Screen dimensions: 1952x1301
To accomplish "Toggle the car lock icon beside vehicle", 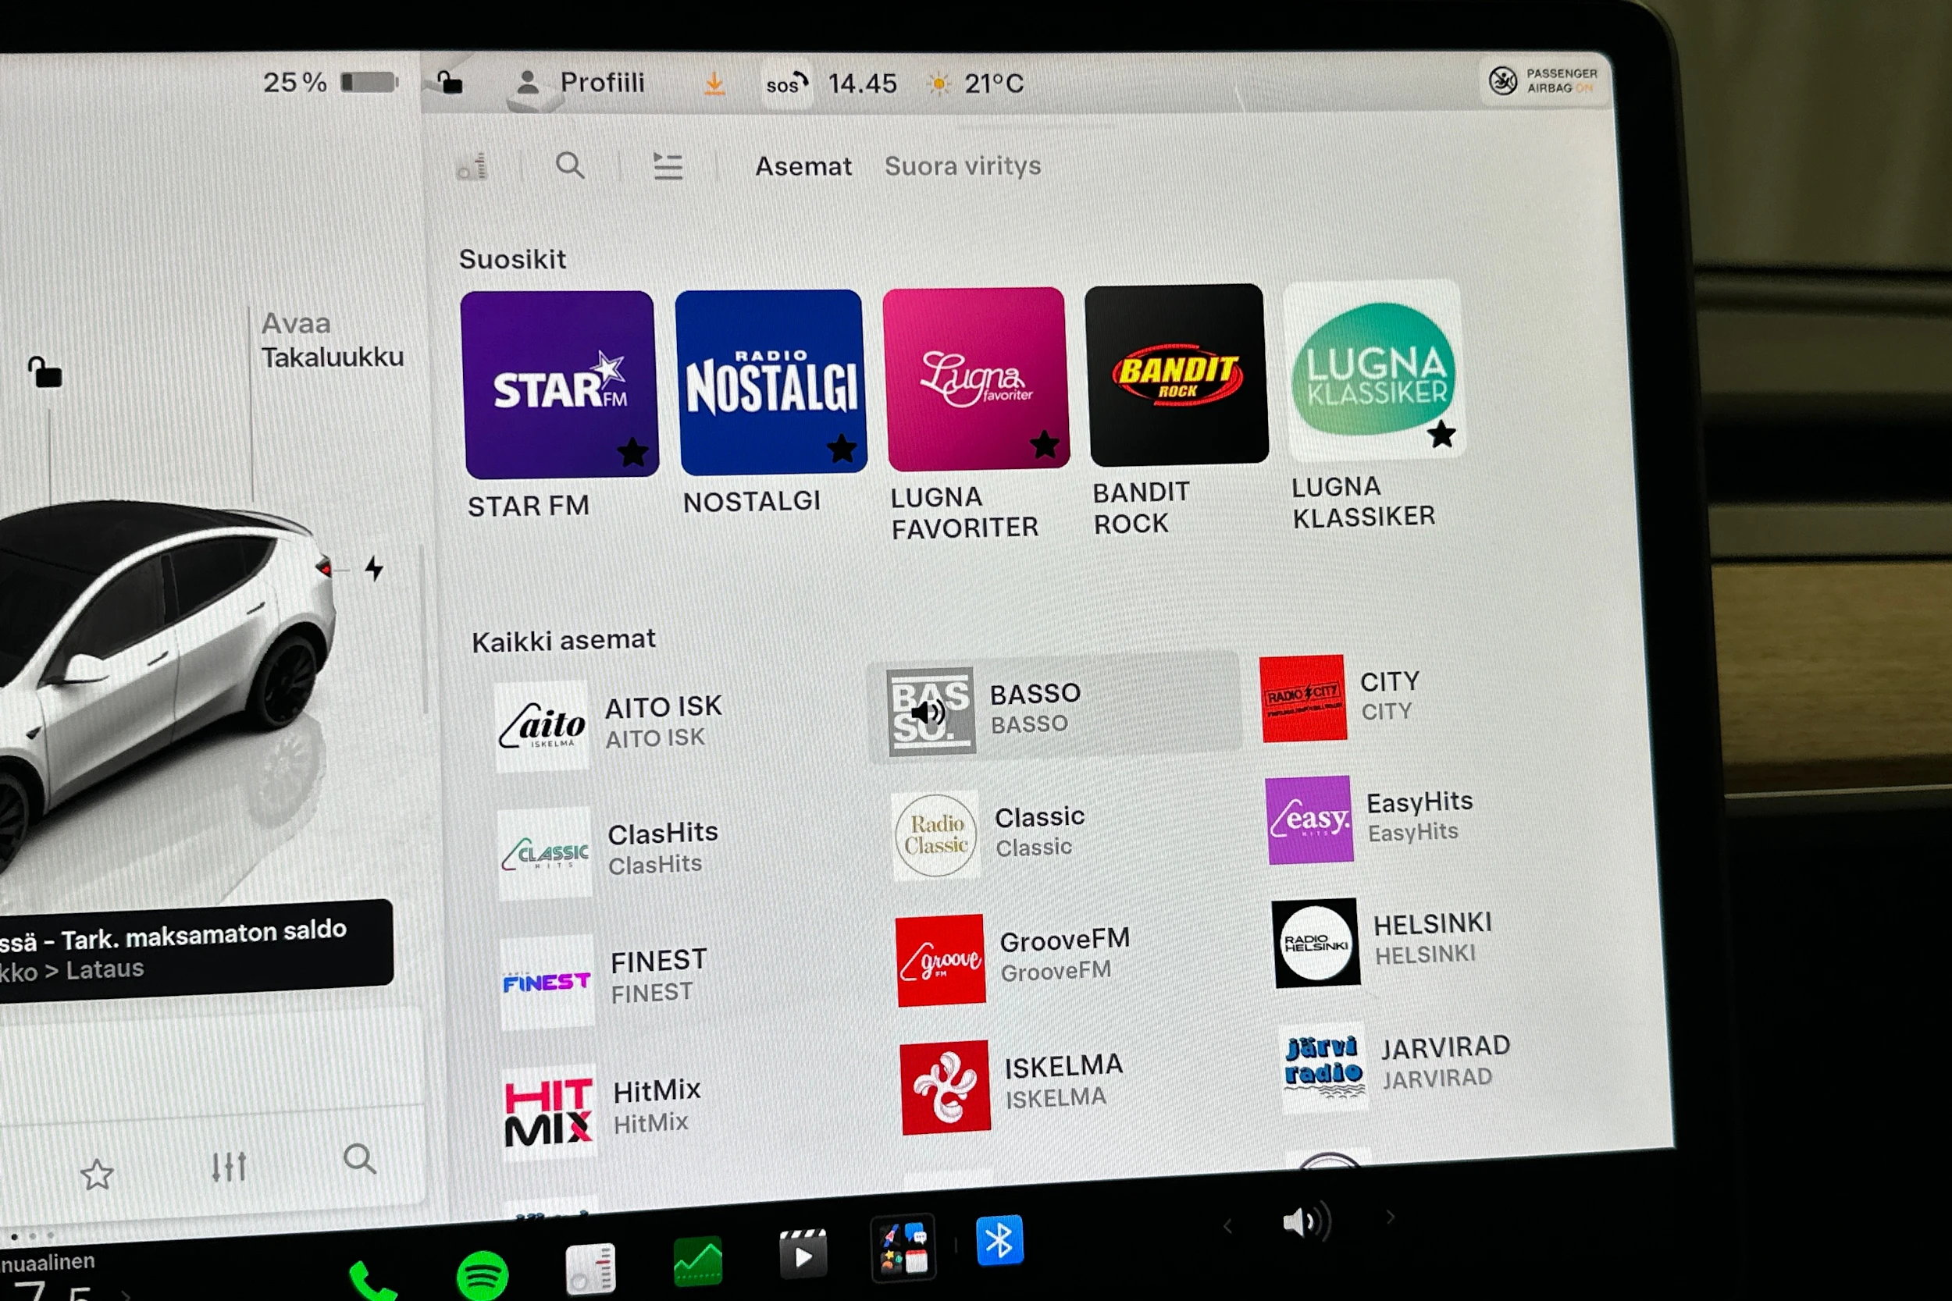I will [45, 372].
